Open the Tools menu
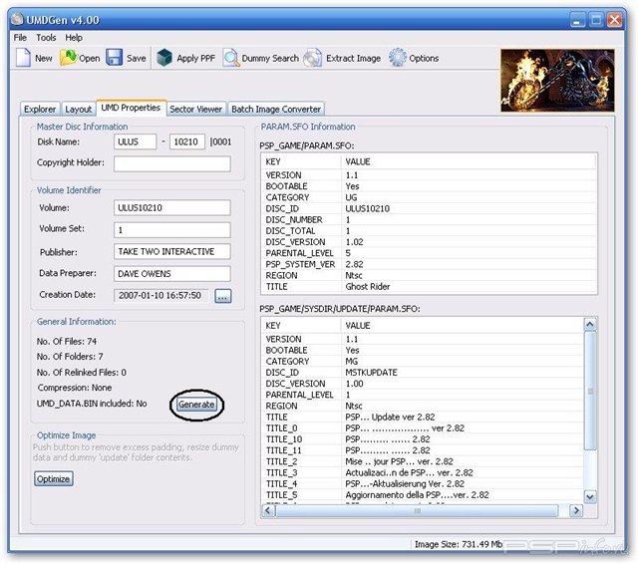Viewport: 638px width, 564px height. [x=47, y=37]
